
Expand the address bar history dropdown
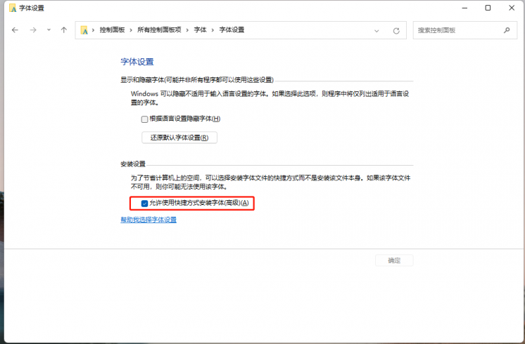tap(377, 31)
